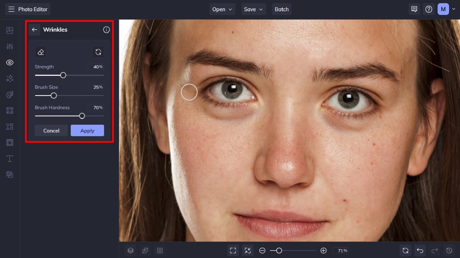Fit image to screen
Image resolution: width=460 pixels, height=258 pixels.
[x=233, y=251]
